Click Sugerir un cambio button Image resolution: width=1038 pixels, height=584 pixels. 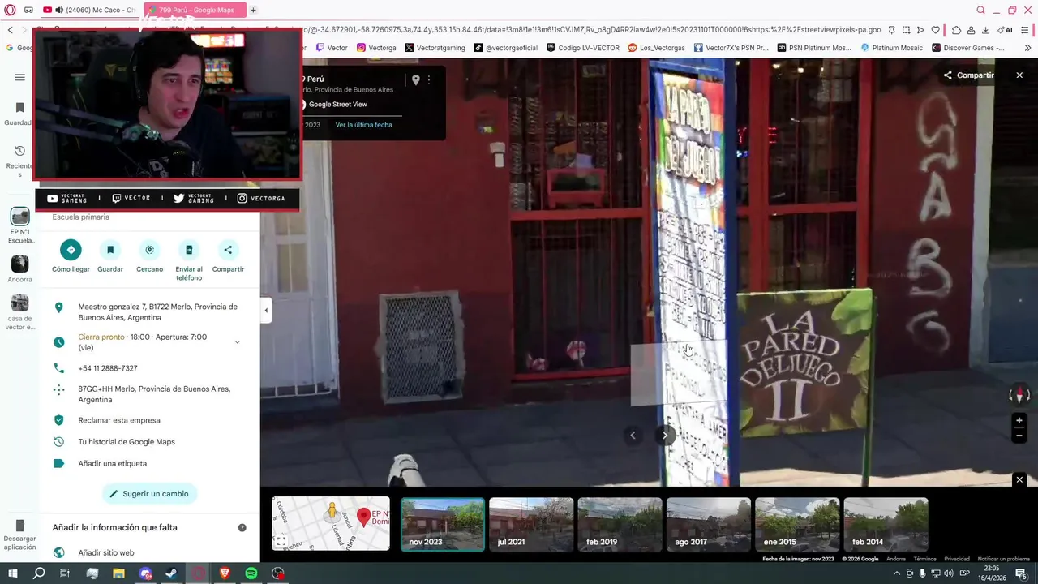(x=150, y=493)
